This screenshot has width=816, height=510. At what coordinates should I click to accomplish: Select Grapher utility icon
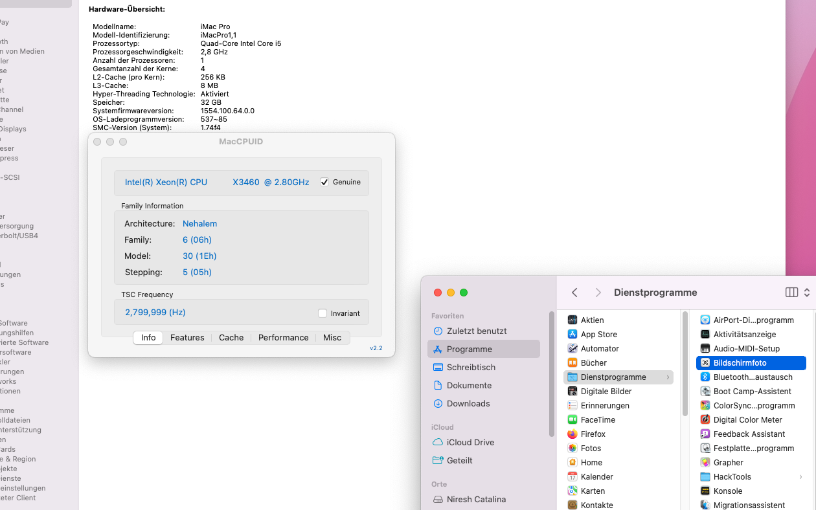point(705,463)
